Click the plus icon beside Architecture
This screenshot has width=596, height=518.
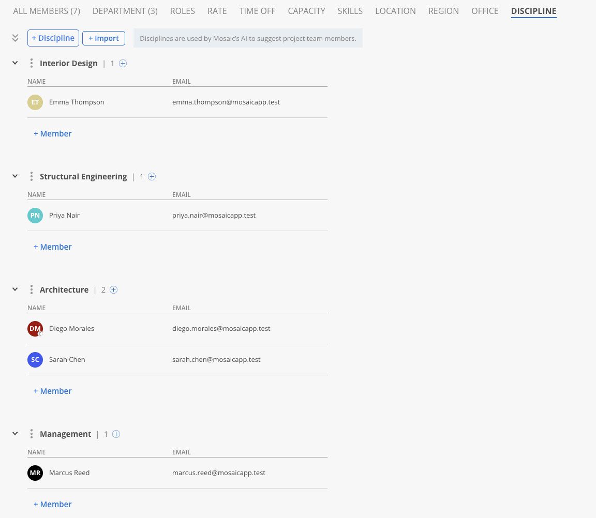[x=113, y=290]
